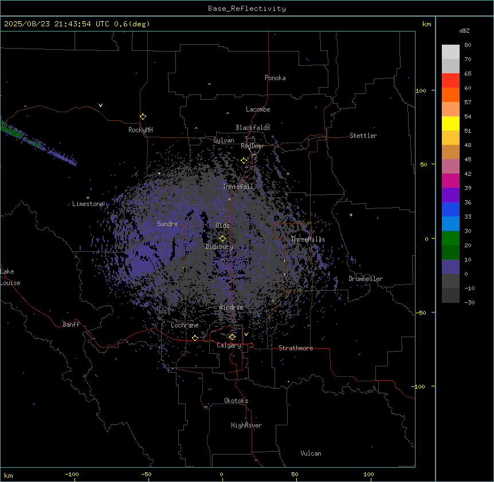
Task: Select the yellow diamond marker below Cochrane
Action: [195, 338]
